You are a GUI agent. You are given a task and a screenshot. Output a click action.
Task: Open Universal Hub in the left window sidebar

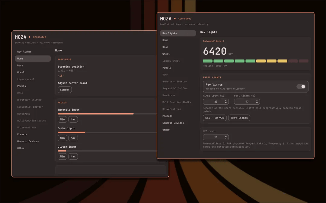coord(33,128)
